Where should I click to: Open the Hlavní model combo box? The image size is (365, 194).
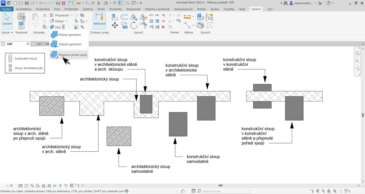(226, 191)
